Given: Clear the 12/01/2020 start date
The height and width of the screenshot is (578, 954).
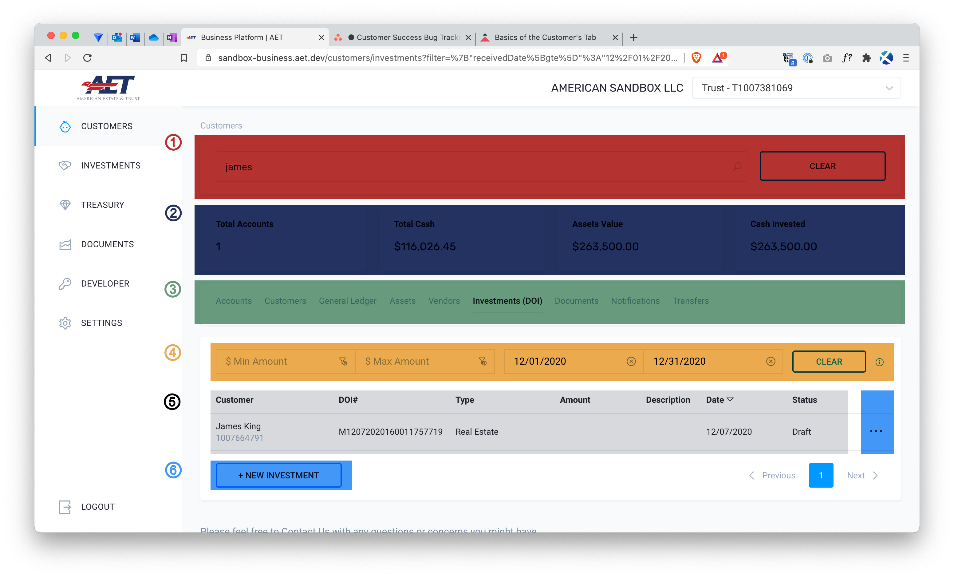Looking at the screenshot, I should pos(631,362).
